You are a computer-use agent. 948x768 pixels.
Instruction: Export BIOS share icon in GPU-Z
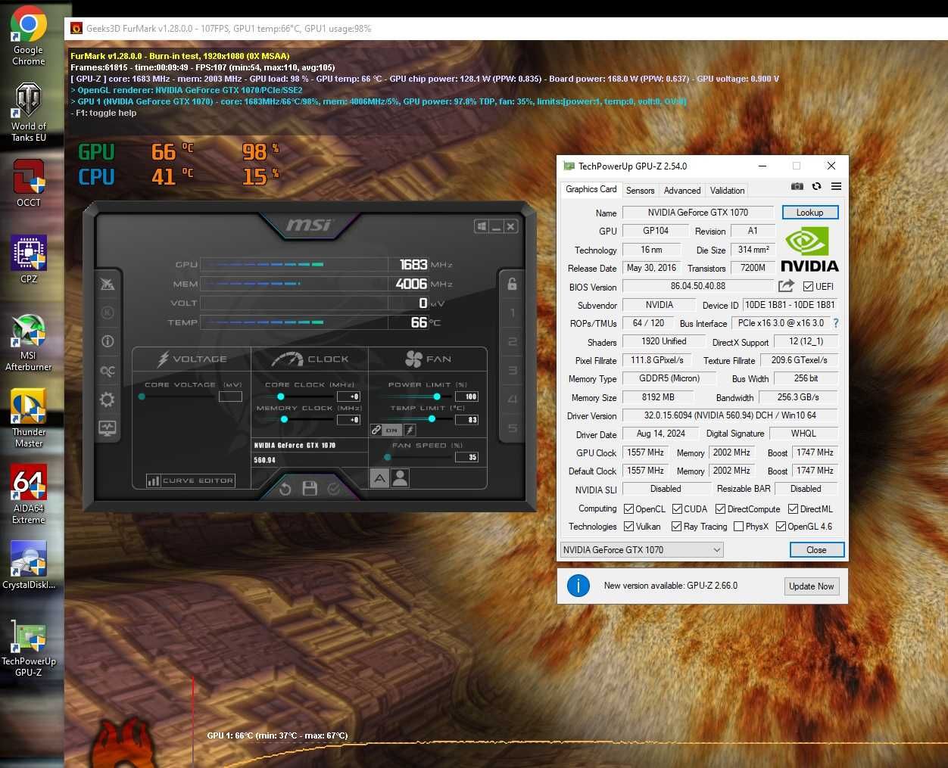786,286
